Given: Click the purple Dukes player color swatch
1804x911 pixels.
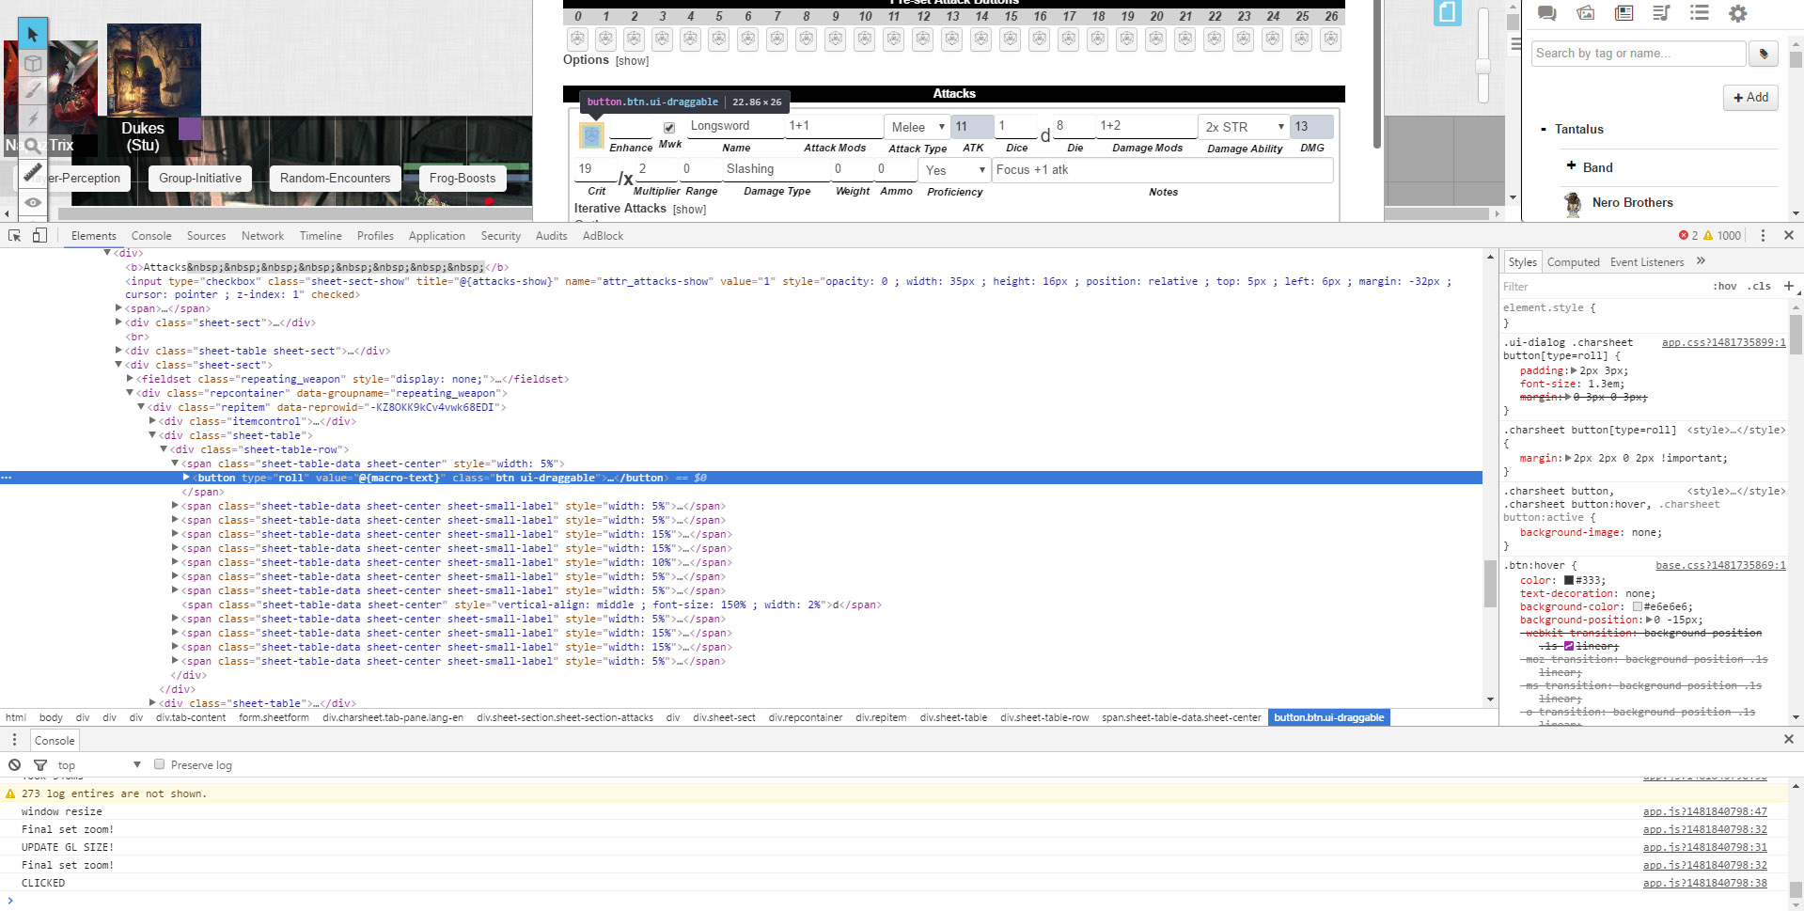Looking at the screenshot, I should click(190, 129).
